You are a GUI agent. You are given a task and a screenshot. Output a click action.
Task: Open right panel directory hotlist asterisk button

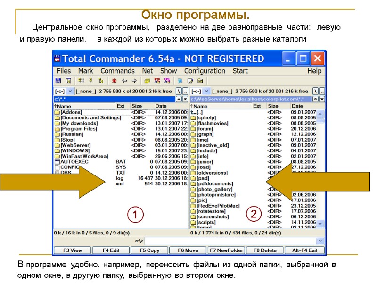pyautogui.click(x=315, y=99)
